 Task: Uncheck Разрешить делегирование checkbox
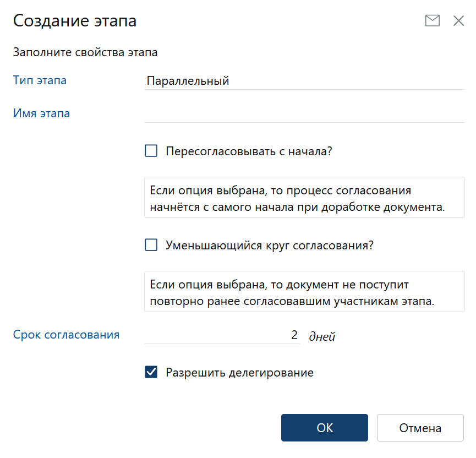[151, 373]
